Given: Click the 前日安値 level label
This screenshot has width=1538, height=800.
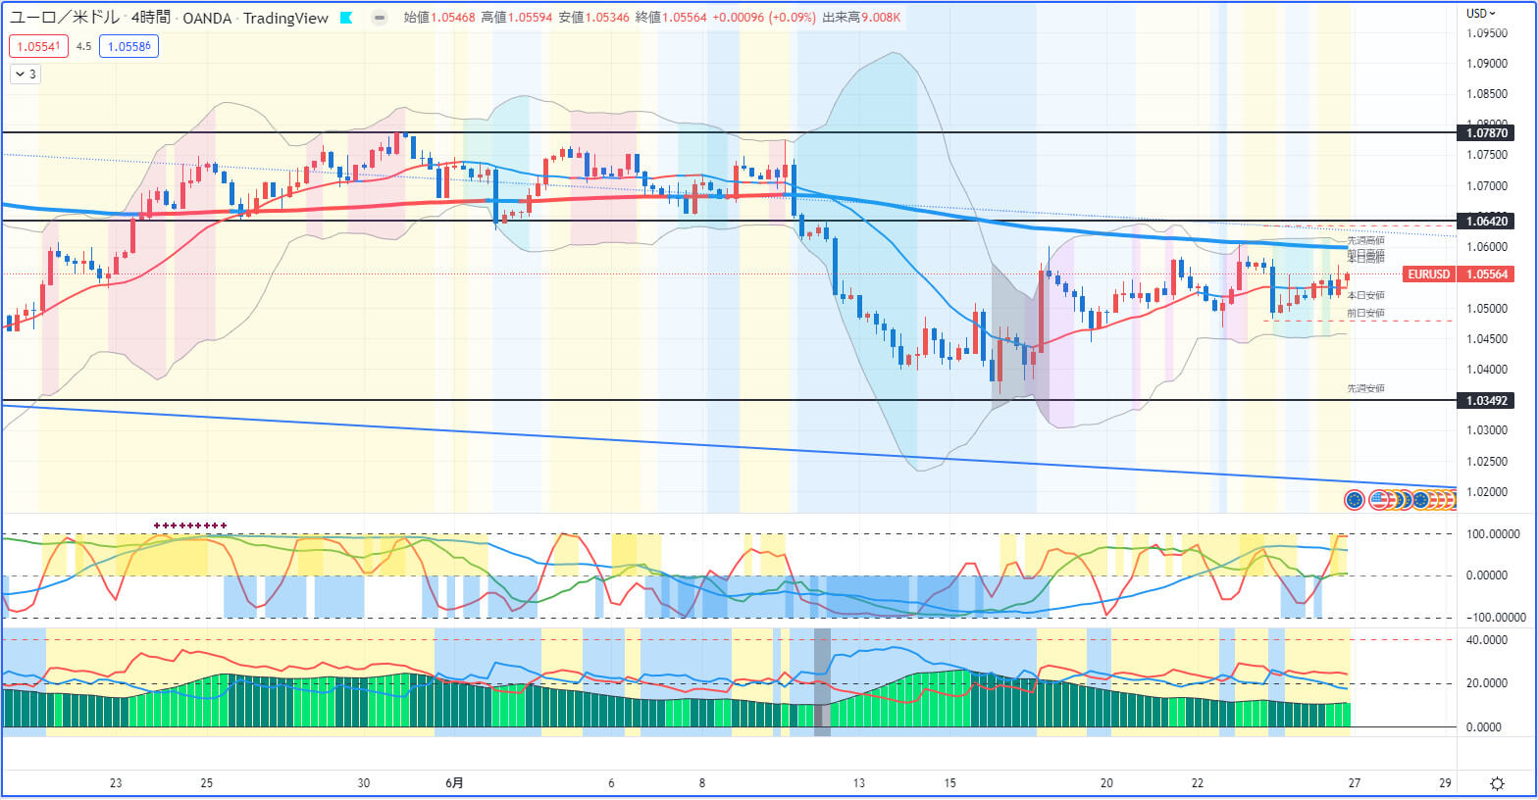Looking at the screenshot, I should 1365,313.
